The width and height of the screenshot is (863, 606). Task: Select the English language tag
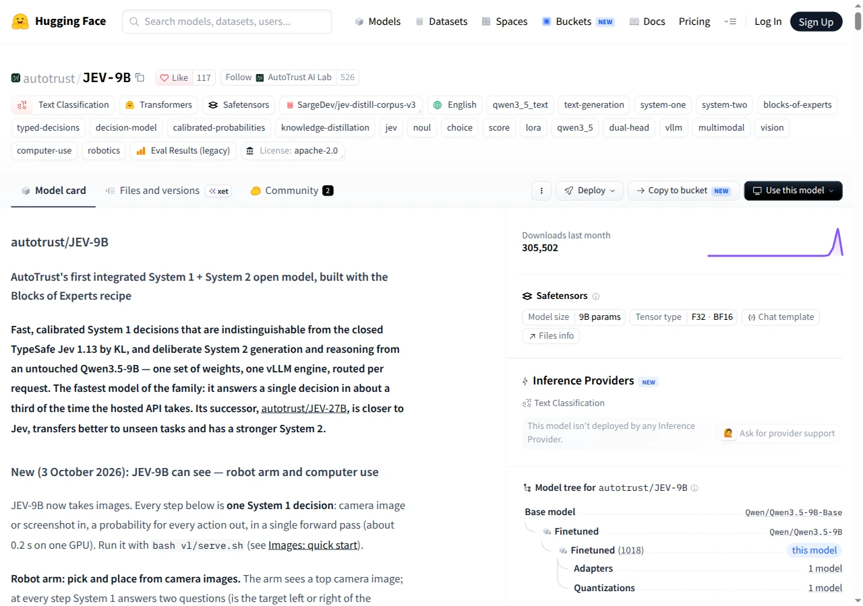[454, 105]
